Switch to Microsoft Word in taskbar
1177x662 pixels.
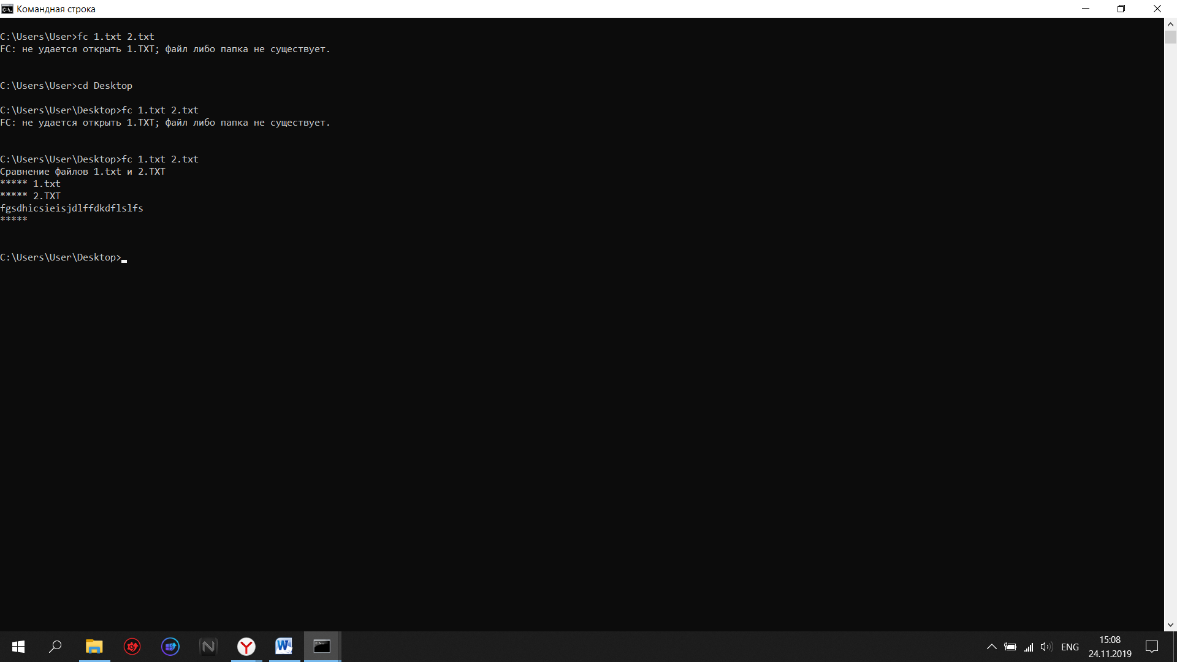(284, 647)
